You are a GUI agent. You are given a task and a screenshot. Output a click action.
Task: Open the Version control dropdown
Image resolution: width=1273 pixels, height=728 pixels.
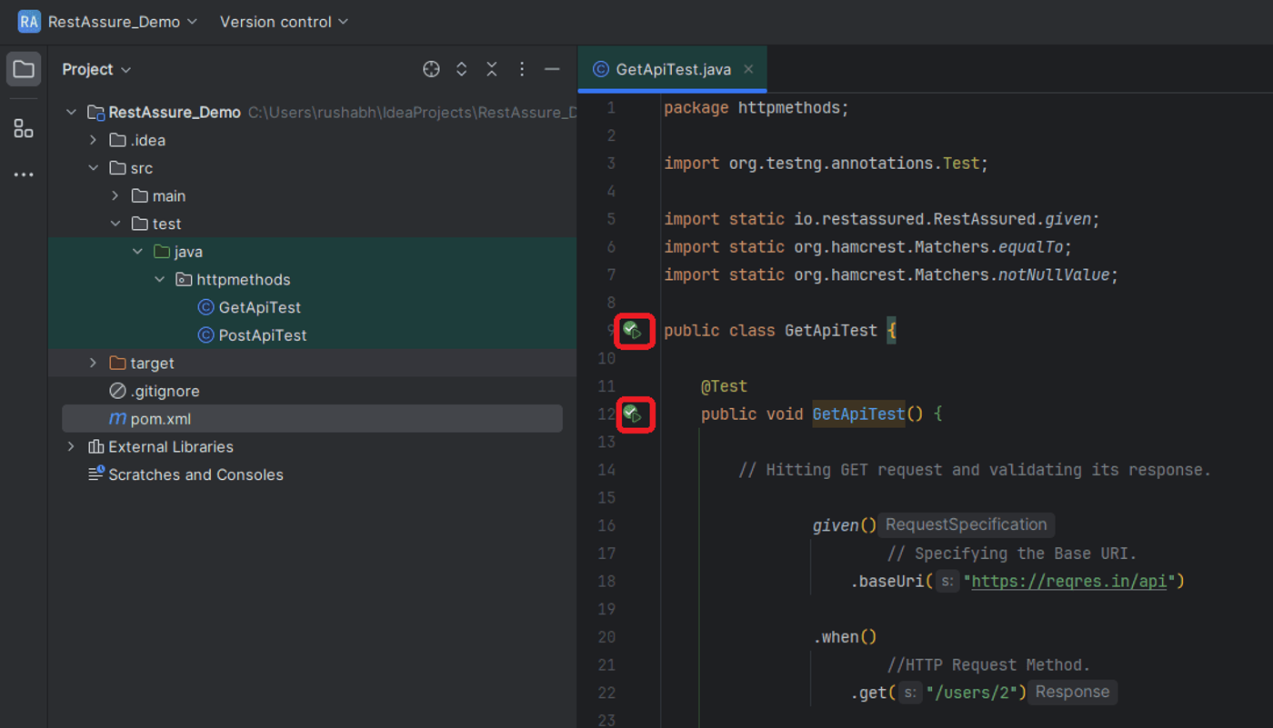point(284,22)
